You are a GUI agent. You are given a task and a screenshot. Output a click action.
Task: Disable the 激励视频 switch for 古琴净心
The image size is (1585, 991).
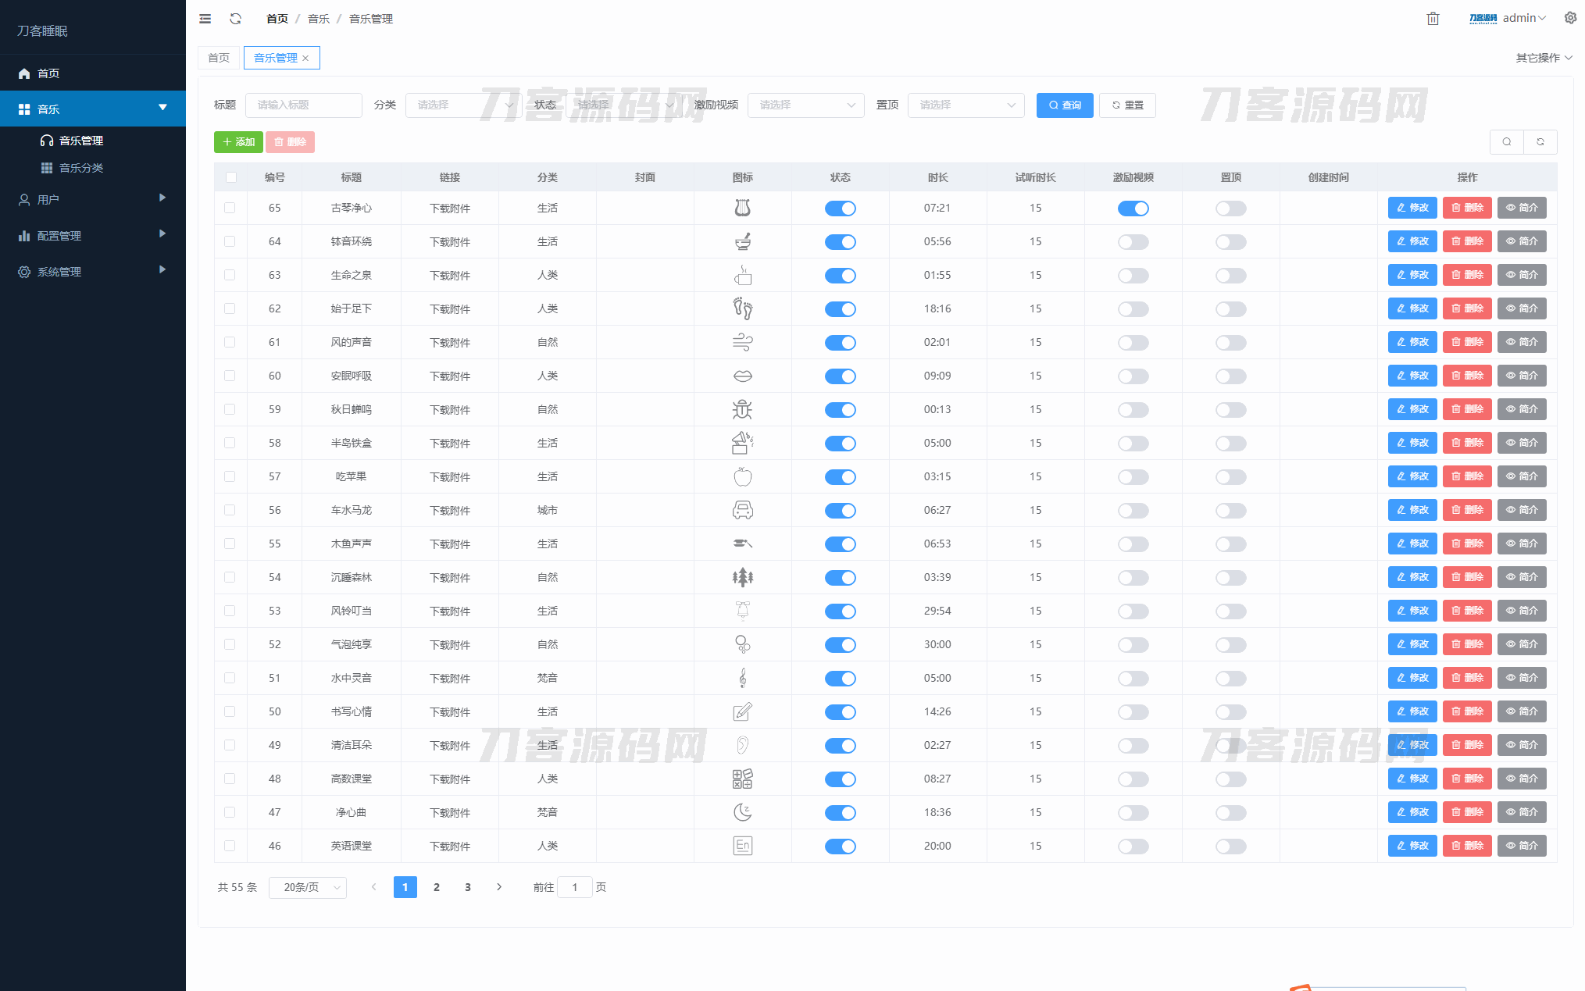(1133, 209)
